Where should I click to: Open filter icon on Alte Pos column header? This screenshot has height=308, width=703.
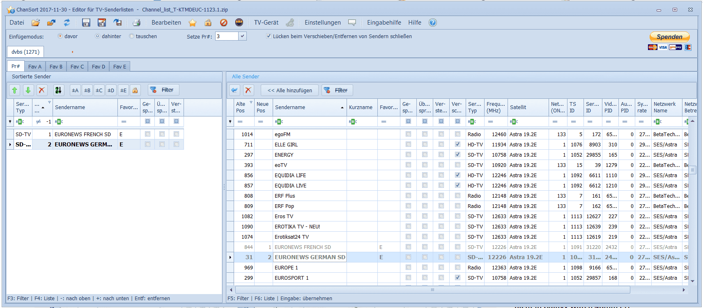(x=251, y=103)
